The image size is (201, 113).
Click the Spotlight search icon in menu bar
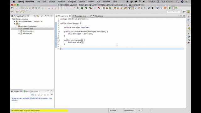coord(177,2)
